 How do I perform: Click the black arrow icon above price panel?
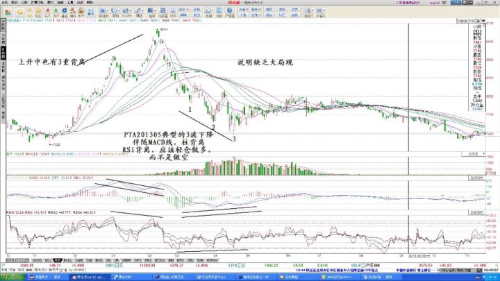coord(484,21)
